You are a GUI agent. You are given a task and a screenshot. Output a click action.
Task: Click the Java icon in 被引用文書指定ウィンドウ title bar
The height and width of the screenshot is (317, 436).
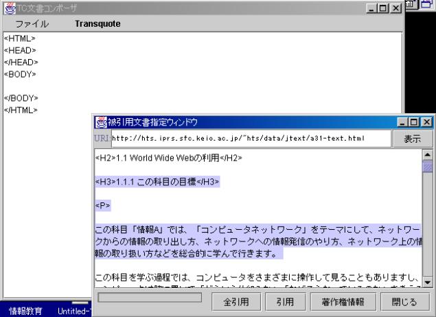tap(100, 122)
